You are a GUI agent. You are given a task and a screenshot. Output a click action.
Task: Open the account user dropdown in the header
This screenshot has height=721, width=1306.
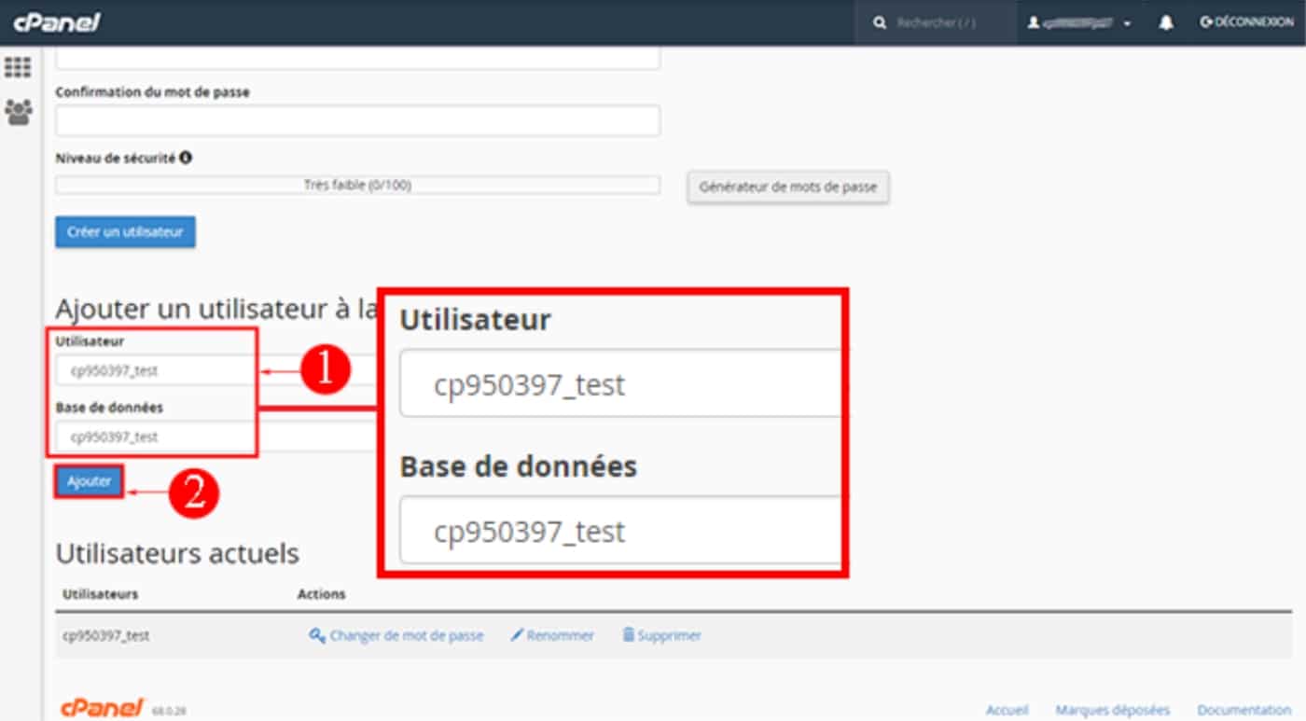pos(1079,22)
